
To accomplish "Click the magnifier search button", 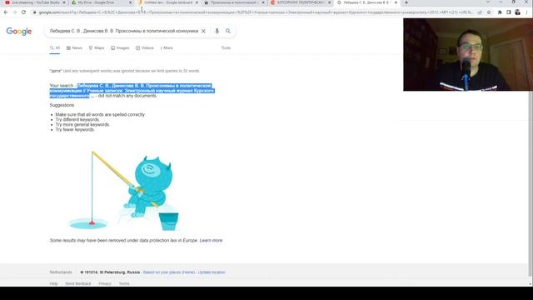I will pos(228,31).
